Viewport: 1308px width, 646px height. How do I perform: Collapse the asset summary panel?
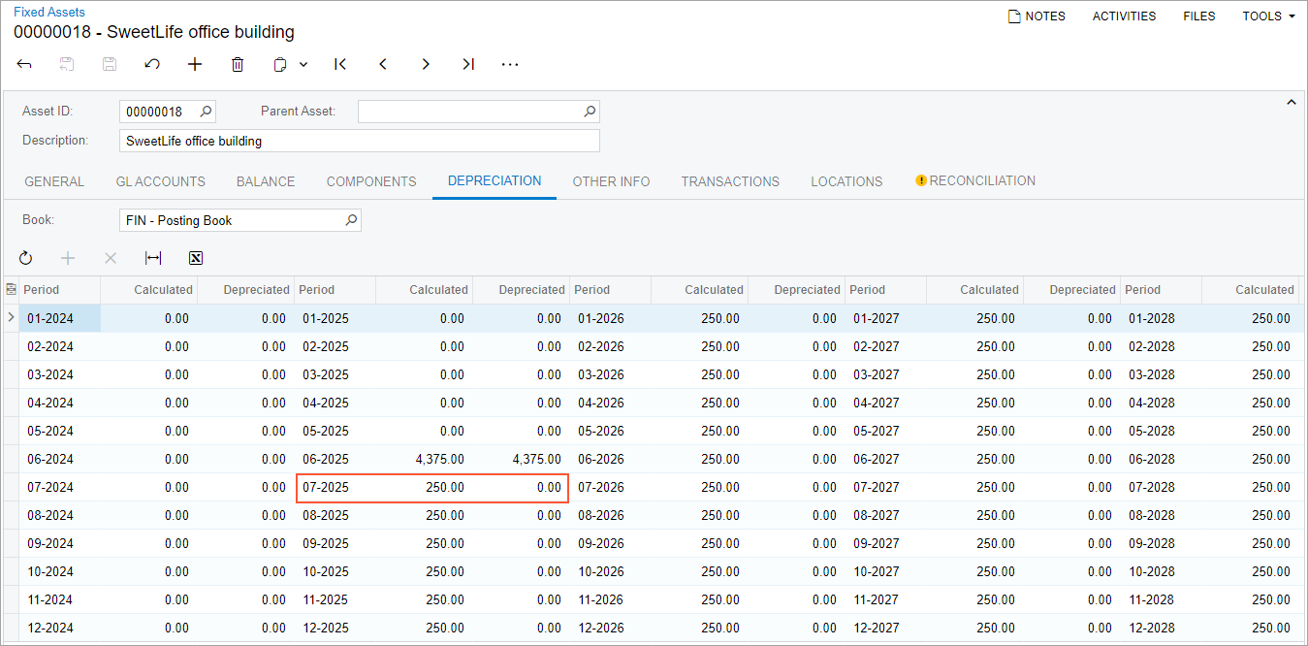tap(1291, 102)
